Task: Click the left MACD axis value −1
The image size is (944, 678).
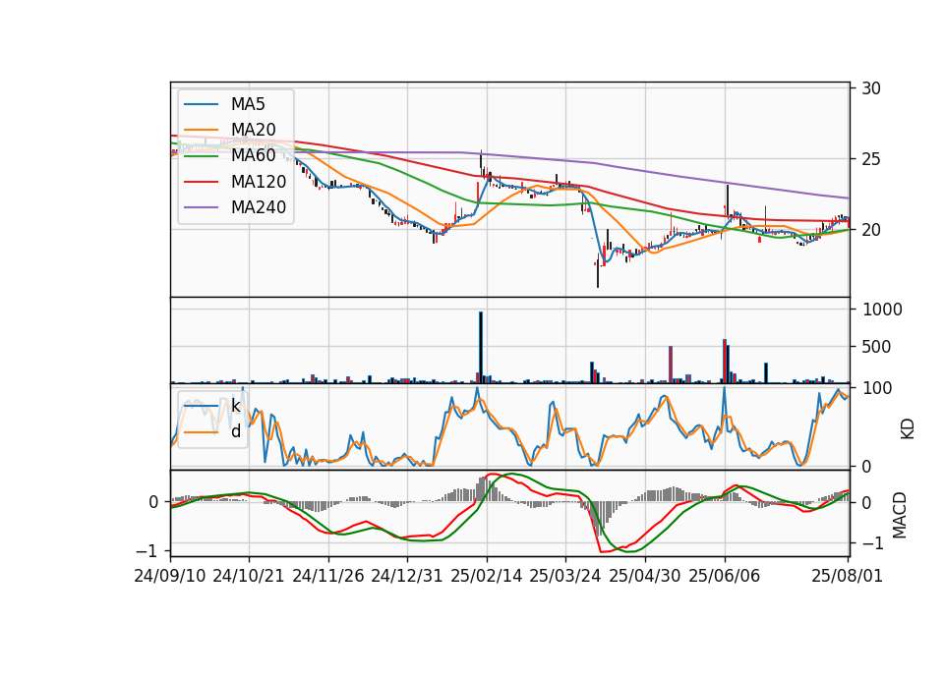Action: (147, 551)
